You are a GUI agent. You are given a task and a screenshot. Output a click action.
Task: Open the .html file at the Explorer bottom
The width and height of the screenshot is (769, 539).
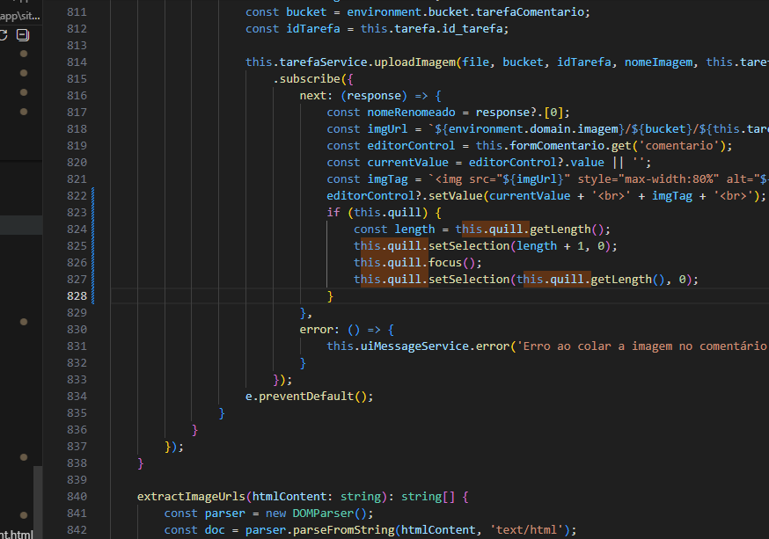pos(16,533)
